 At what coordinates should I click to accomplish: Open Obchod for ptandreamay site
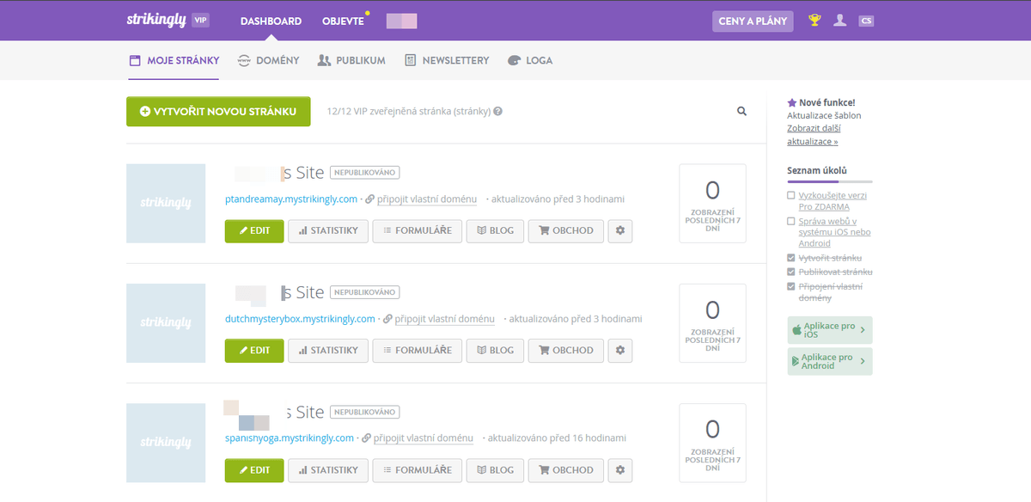coord(565,230)
